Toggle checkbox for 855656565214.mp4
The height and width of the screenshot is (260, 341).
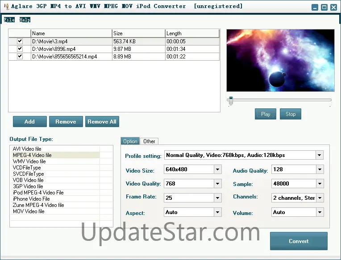click(x=20, y=56)
